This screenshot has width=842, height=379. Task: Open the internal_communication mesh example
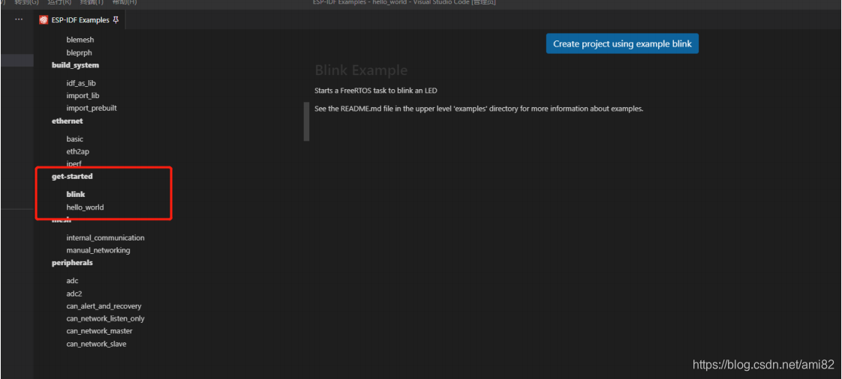click(x=105, y=237)
